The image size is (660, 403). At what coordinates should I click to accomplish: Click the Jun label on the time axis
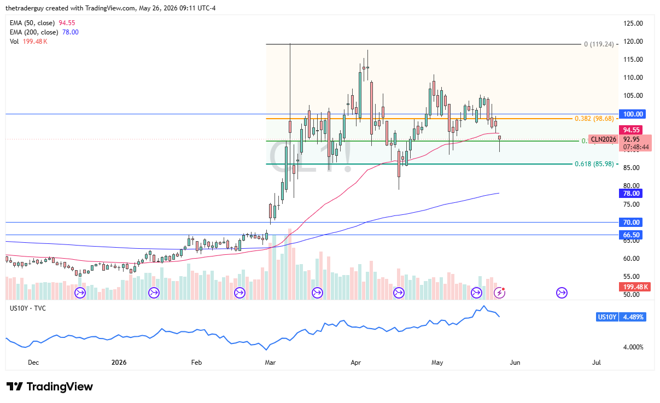click(x=515, y=362)
